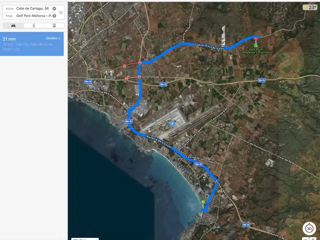320x240 pixels.
Task: Swap start and end locations
Action: (x=61, y=12)
